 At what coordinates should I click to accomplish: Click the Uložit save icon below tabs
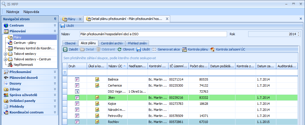tap(63, 26)
